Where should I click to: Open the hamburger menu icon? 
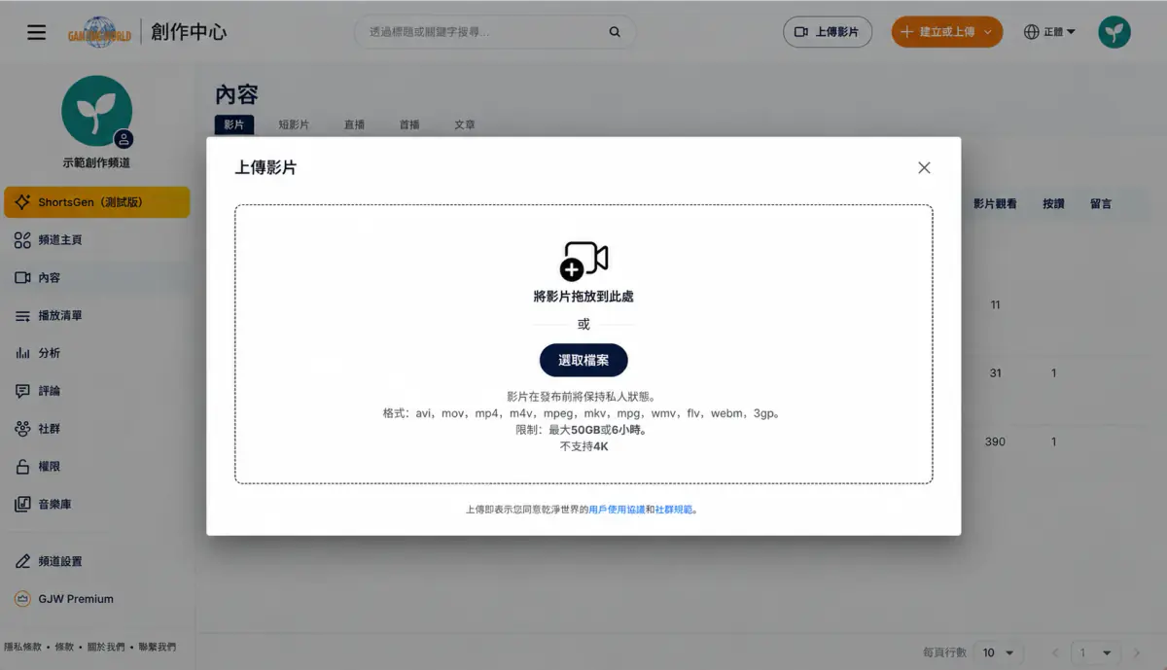click(37, 32)
